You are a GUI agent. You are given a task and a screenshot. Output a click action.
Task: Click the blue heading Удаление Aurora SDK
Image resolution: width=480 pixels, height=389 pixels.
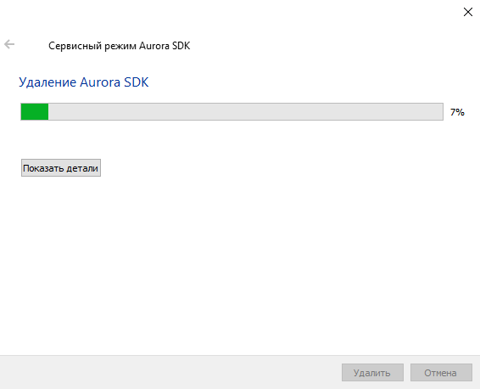(84, 82)
